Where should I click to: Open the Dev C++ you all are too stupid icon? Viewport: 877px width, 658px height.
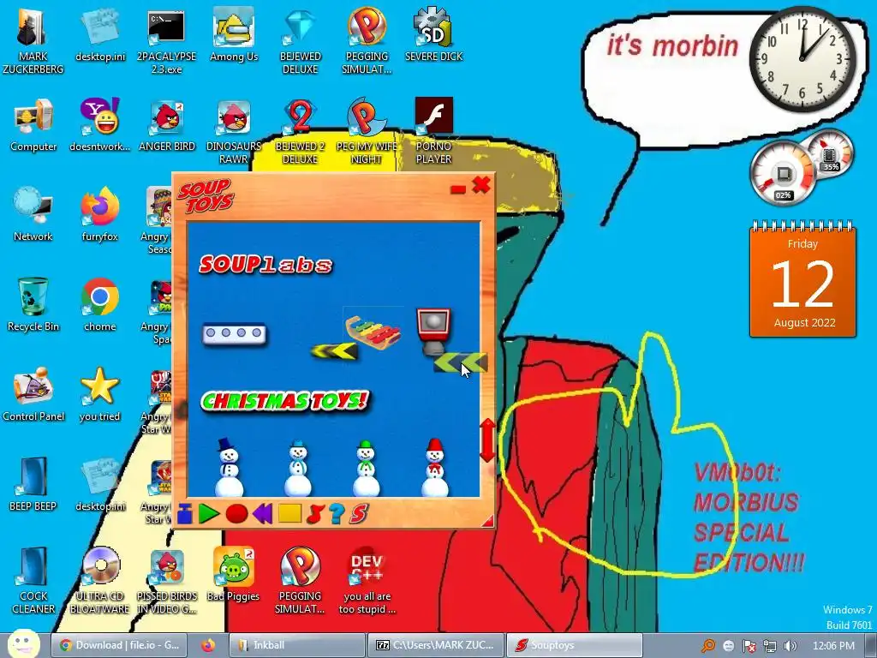coord(367,581)
